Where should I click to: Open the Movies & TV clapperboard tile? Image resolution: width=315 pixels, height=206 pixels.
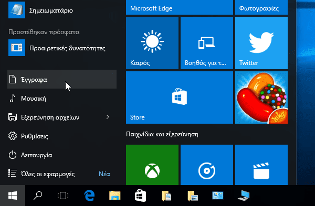pyautogui.click(x=261, y=165)
